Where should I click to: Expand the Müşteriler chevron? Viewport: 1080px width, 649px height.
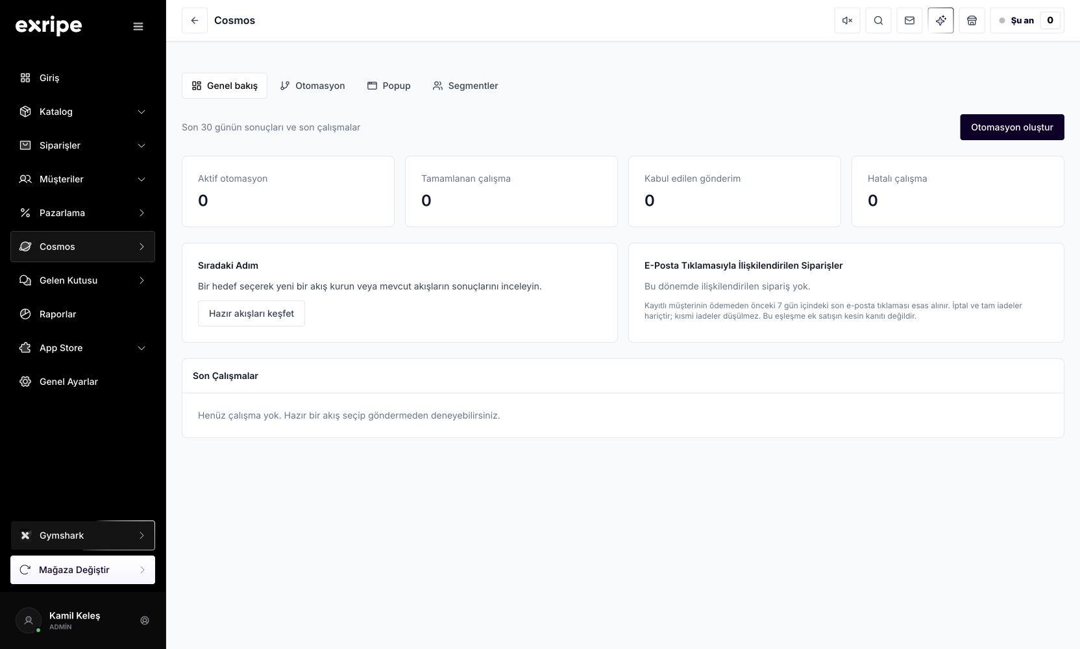141,179
